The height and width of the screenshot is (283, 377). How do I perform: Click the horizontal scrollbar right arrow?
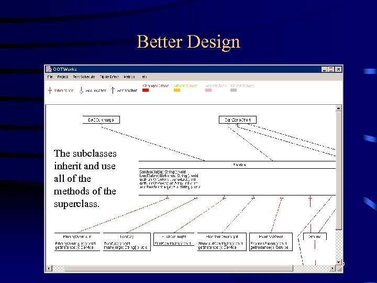(x=333, y=268)
